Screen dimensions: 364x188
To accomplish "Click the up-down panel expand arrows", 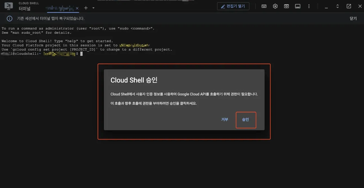I will pos(338,6).
